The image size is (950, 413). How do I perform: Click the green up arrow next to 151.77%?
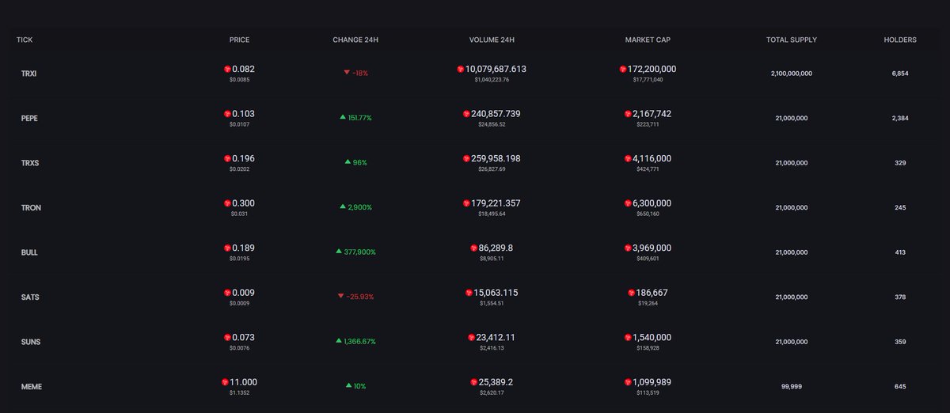[x=342, y=117]
